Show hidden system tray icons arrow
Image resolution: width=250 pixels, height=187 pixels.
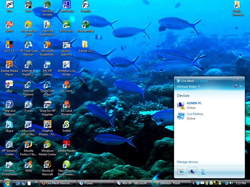click(193, 183)
